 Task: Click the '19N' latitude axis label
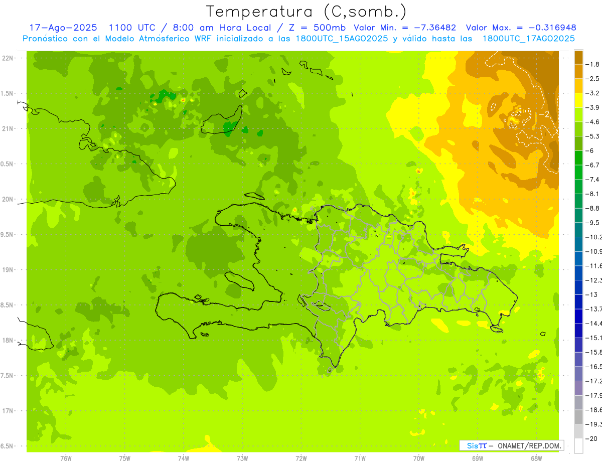coord(8,270)
